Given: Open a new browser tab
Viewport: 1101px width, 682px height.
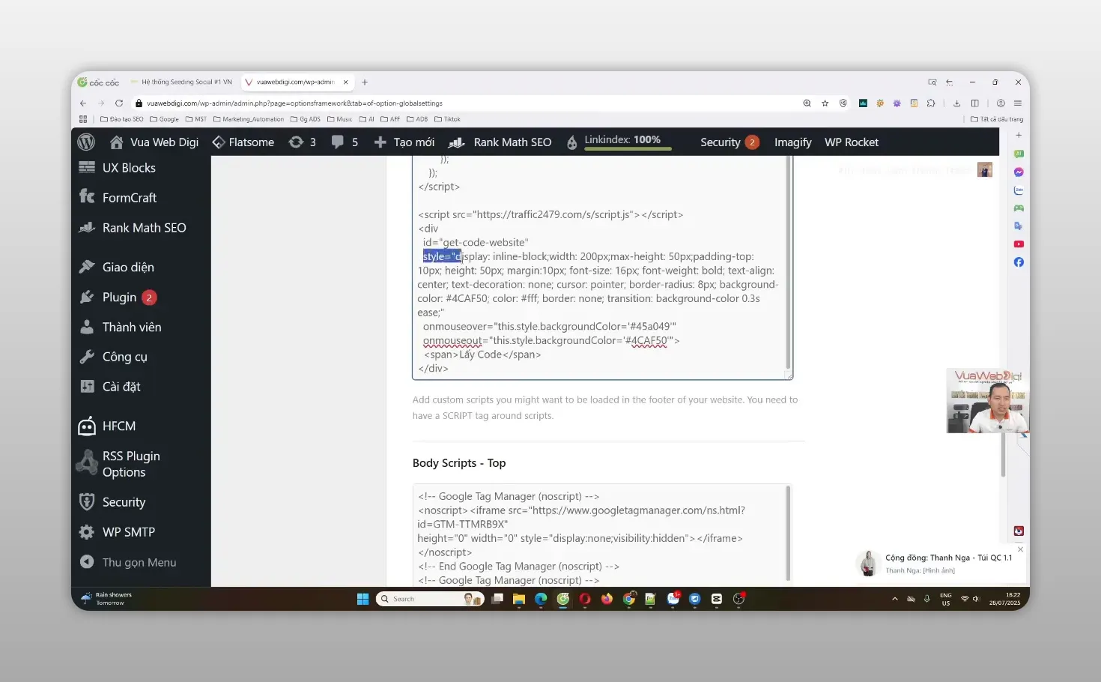Looking at the screenshot, I should 365,82.
